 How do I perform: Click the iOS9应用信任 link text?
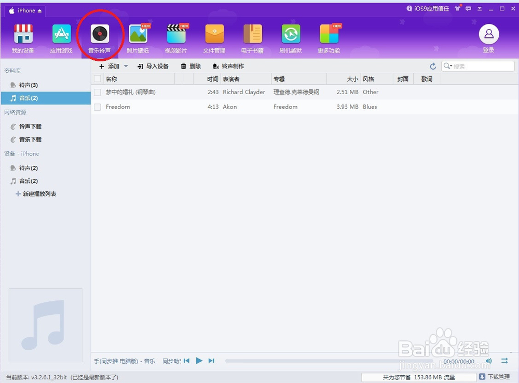[432, 9]
